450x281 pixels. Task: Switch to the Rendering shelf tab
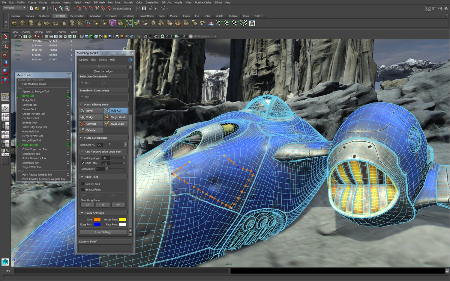click(x=128, y=16)
